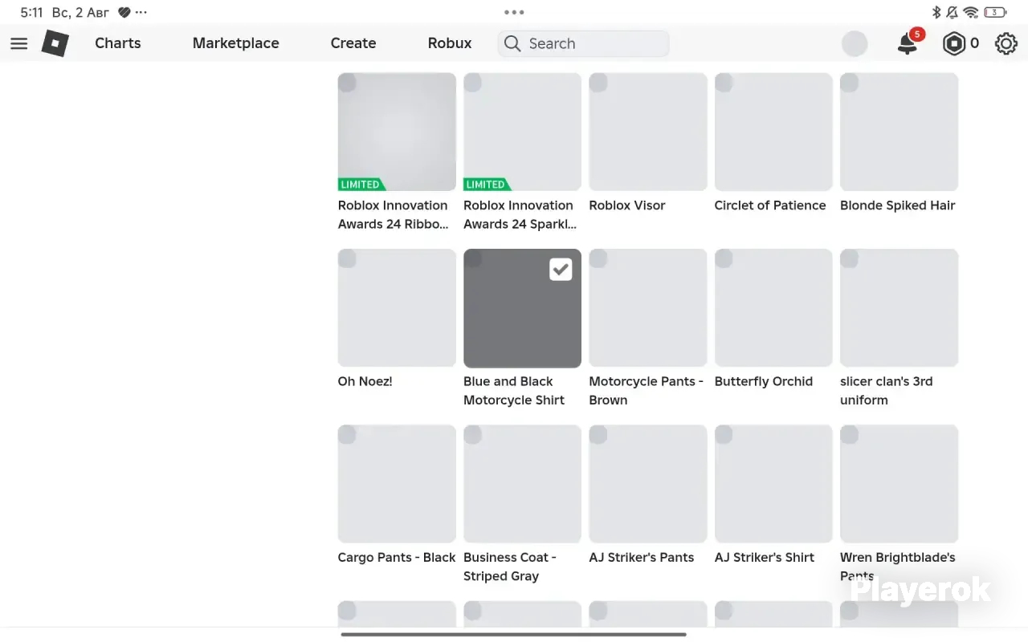Open the slicer clan's 3rd uniform thumbnail
The height and width of the screenshot is (642, 1028).
click(899, 308)
